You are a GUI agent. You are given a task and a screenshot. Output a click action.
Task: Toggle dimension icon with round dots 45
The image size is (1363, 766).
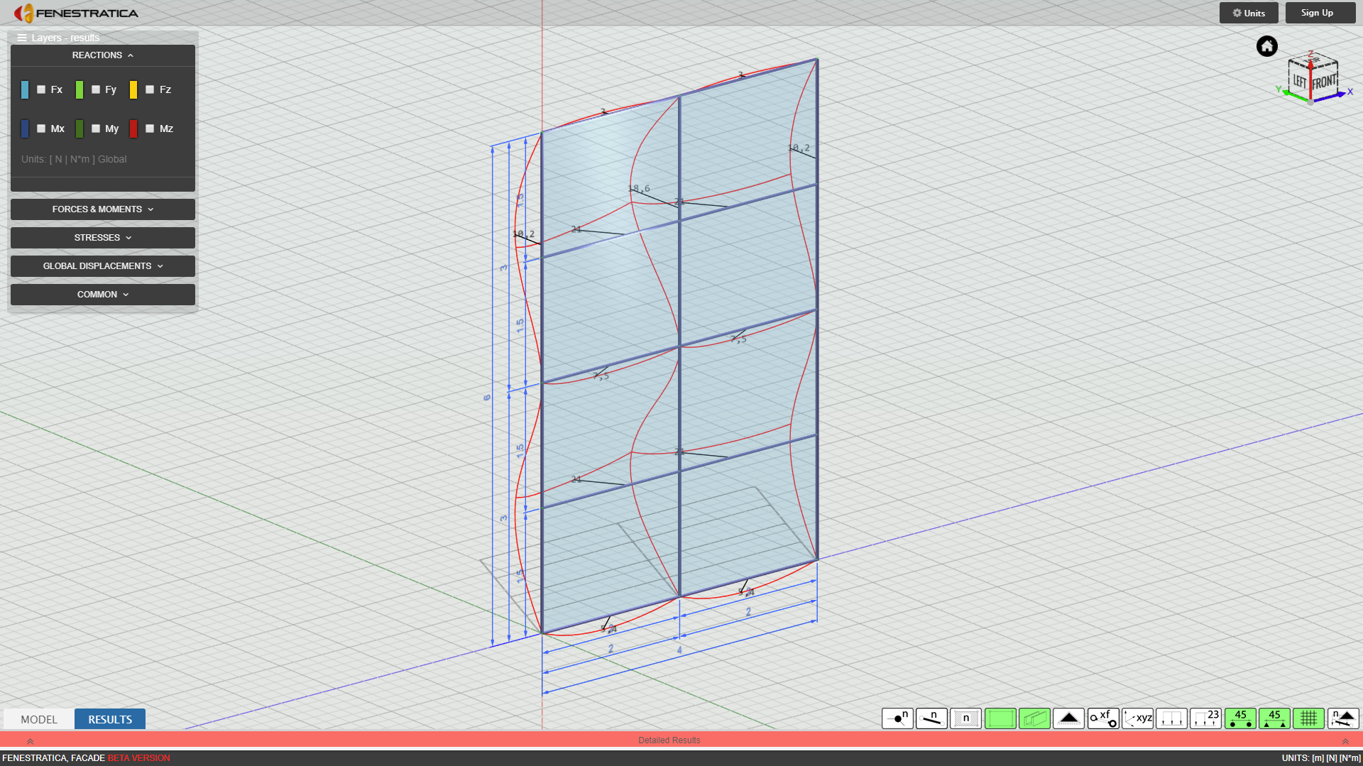(1240, 718)
